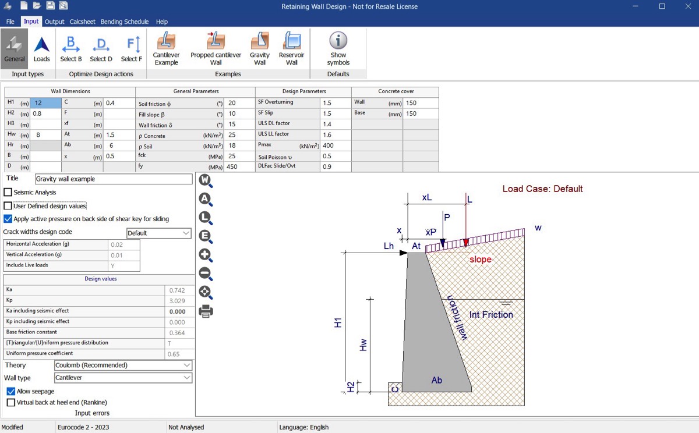Enable the Seismic Analysis checkbox
The height and width of the screenshot is (433, 699).
click(8, 192)
